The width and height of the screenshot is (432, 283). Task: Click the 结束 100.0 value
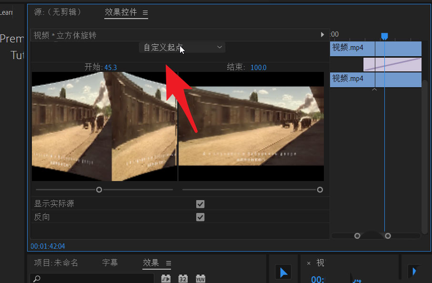click(258, 67)
